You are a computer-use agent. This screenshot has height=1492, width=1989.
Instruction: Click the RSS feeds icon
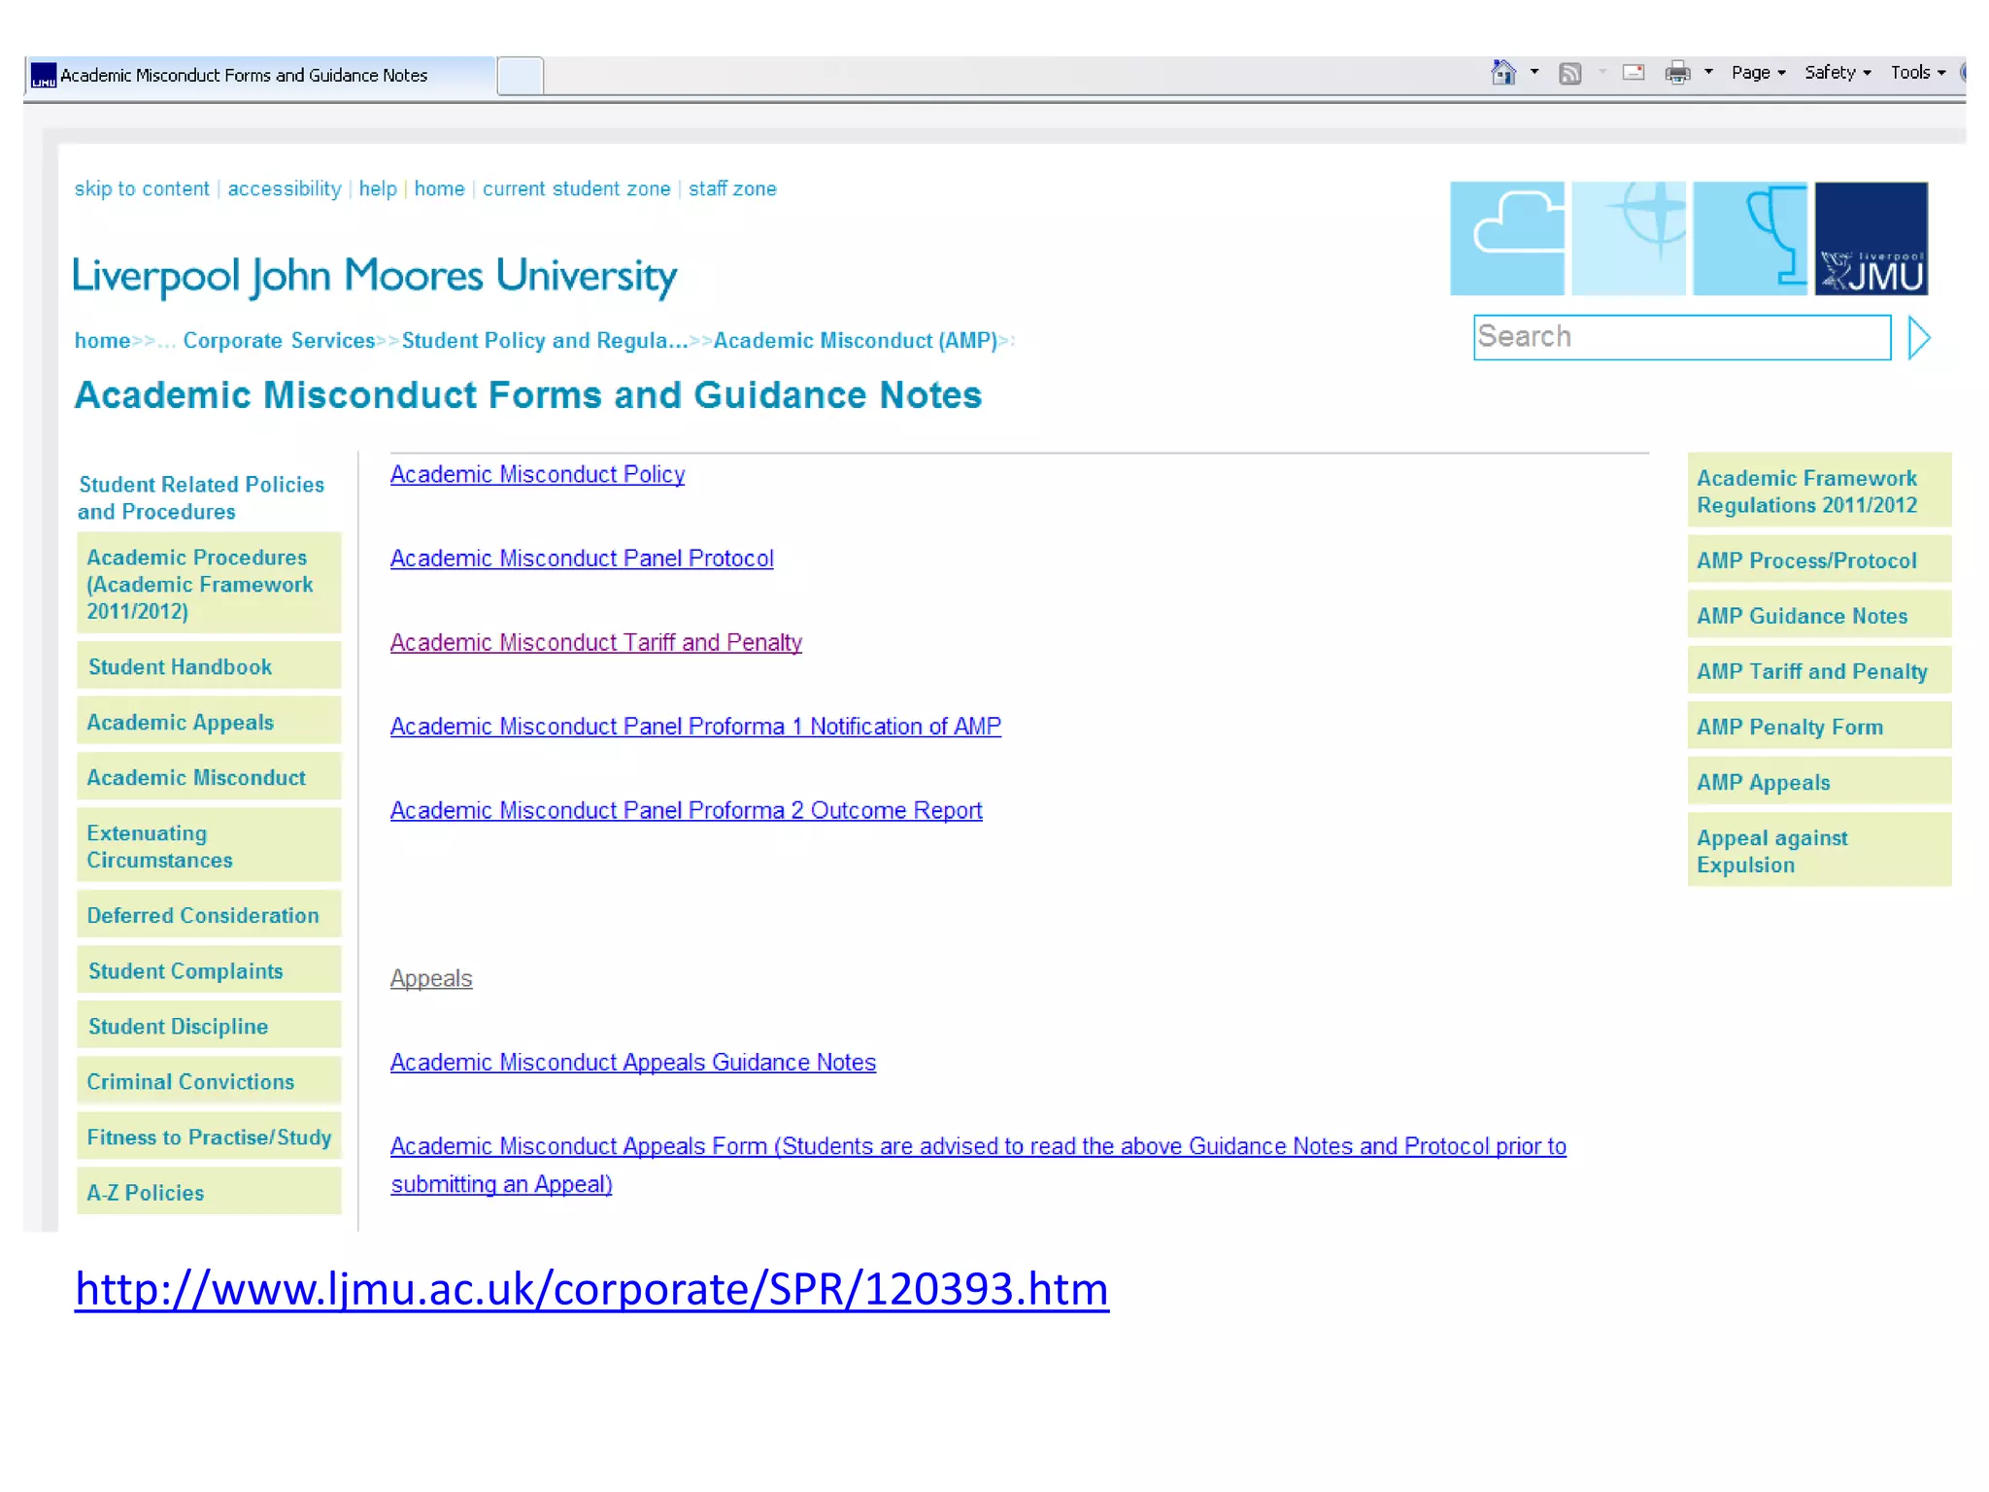(x=1569, y=74)
